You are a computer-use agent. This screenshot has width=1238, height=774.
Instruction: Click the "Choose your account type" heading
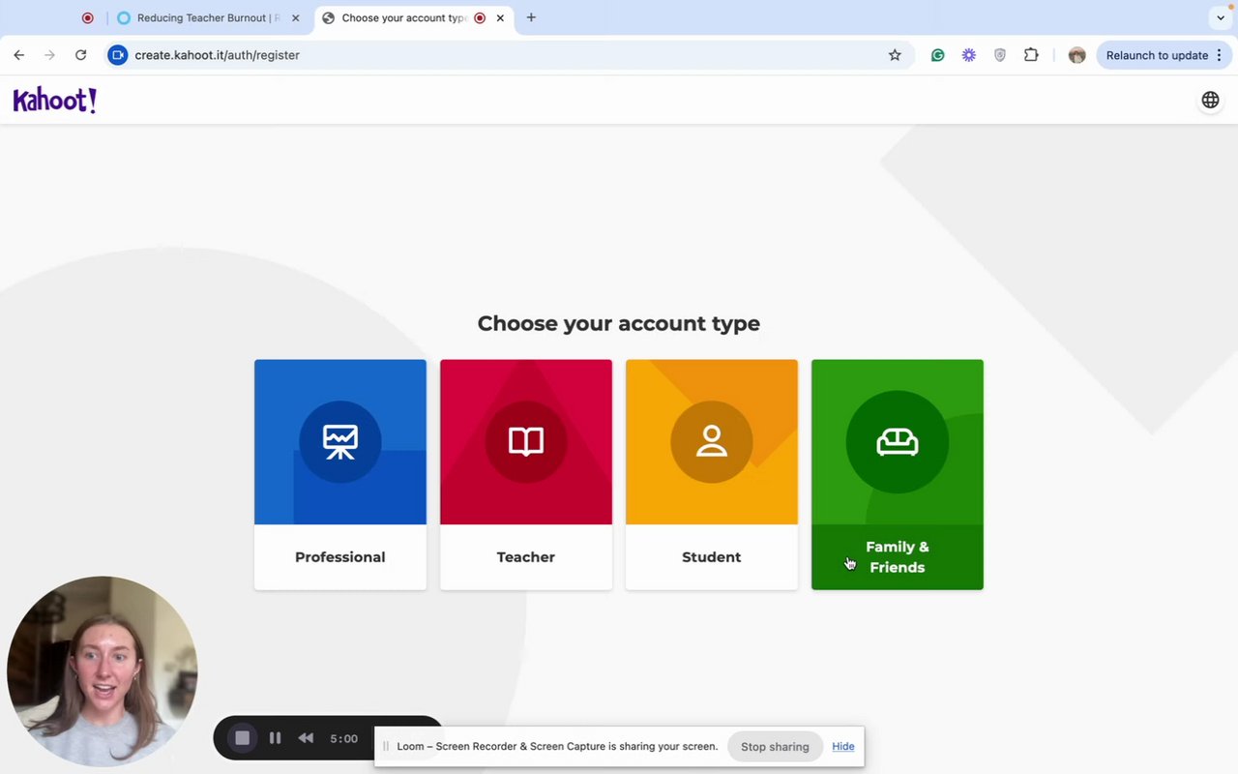(x=619, y=323)
